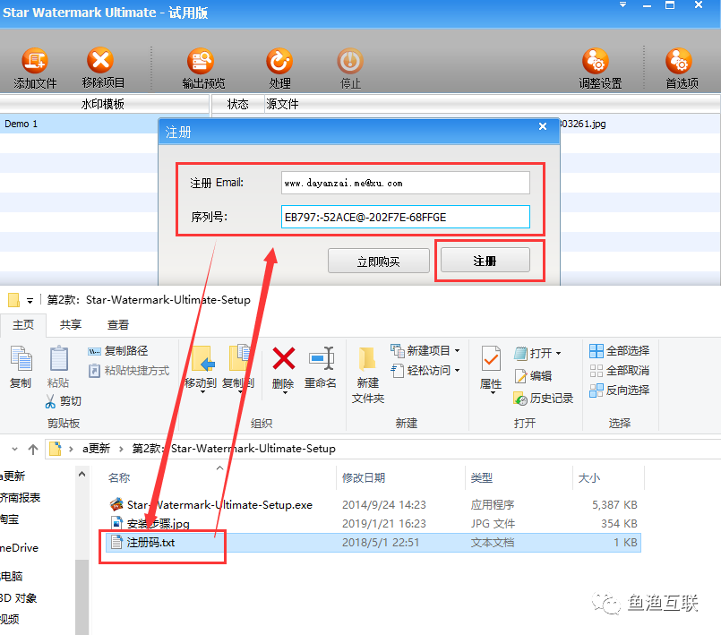Click OneDrive in navigation pane
Screen dimensions: 721x635
tap(20, 547)
